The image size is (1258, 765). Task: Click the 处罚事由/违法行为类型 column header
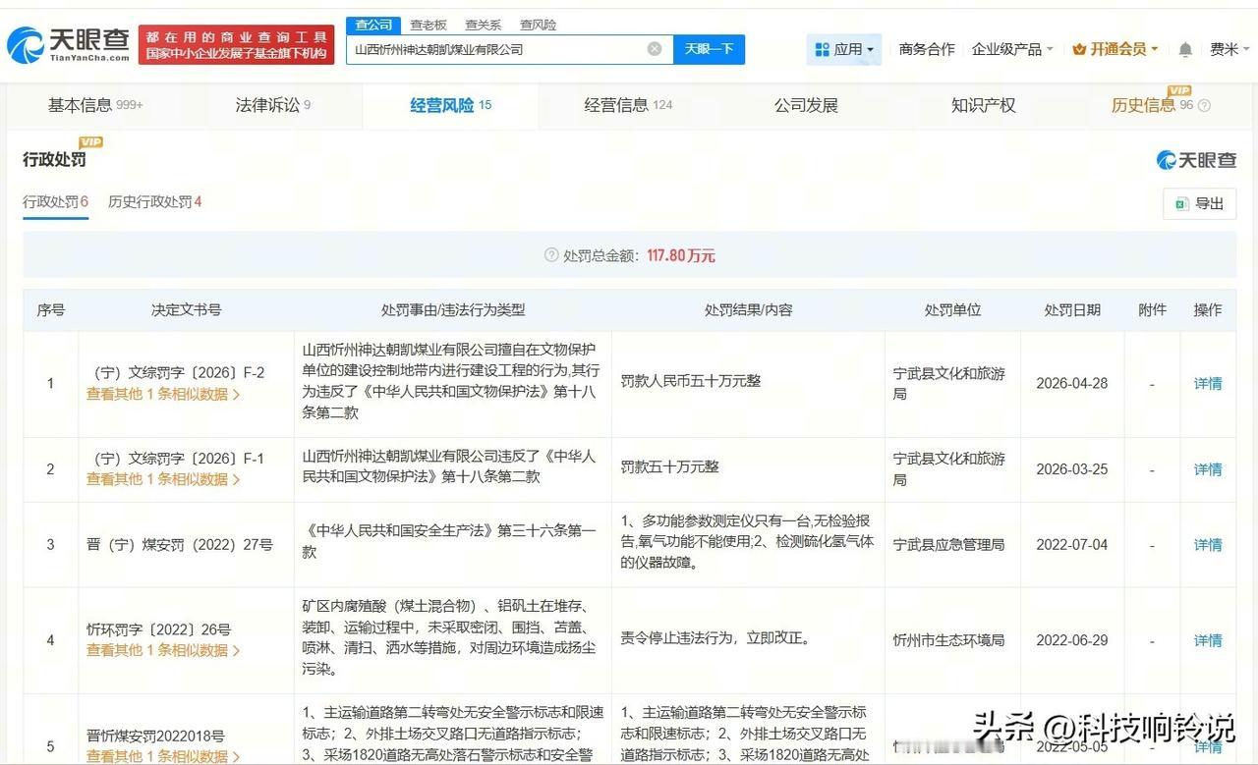click(x=453, y=309)
